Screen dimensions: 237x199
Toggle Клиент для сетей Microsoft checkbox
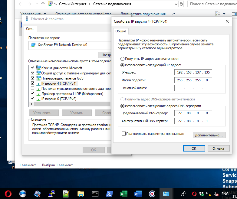(32, 67)
